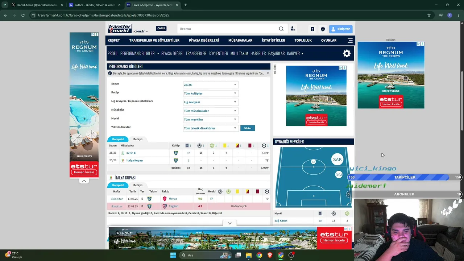Click the Transfermarkt logo
The height and width of the screenshot is (261, 464).
[120, 29]
